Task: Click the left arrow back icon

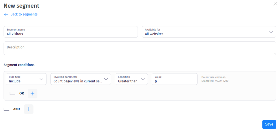Action: coord(6,14)
